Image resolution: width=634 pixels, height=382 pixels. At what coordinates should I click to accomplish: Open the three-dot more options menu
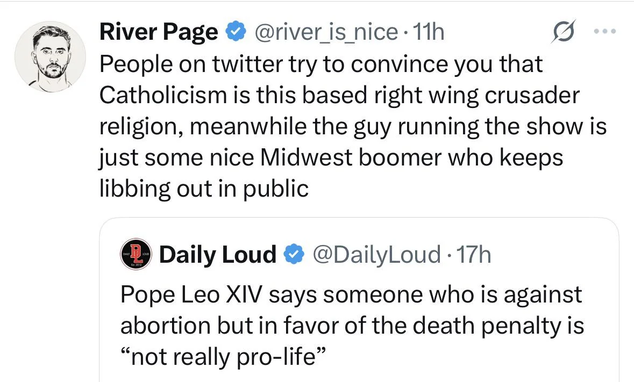click(605, 31)
